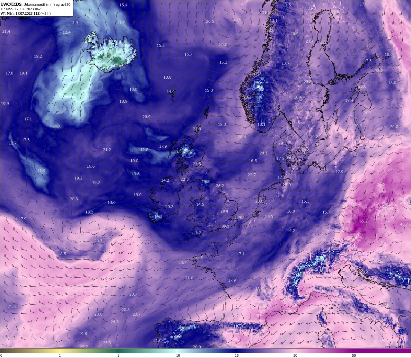The height and width of the screenshot is (358, 411).
Task: Click the 18.3 value in the North Sea
Action: (x=222, y=125)
